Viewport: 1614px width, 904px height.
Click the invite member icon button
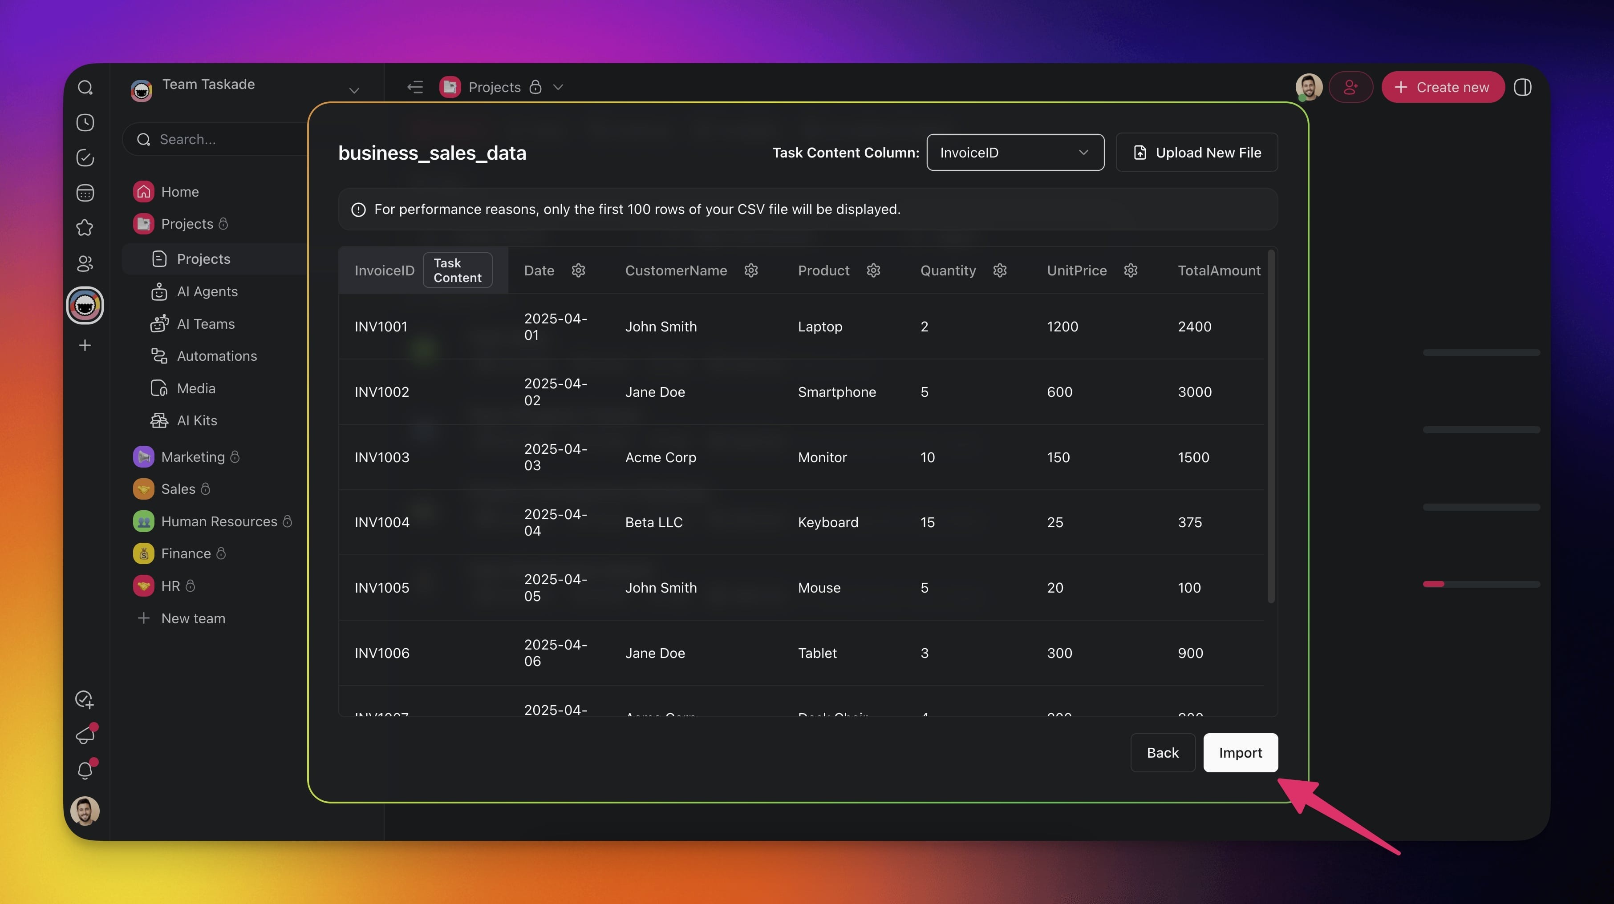point(1350,87)
